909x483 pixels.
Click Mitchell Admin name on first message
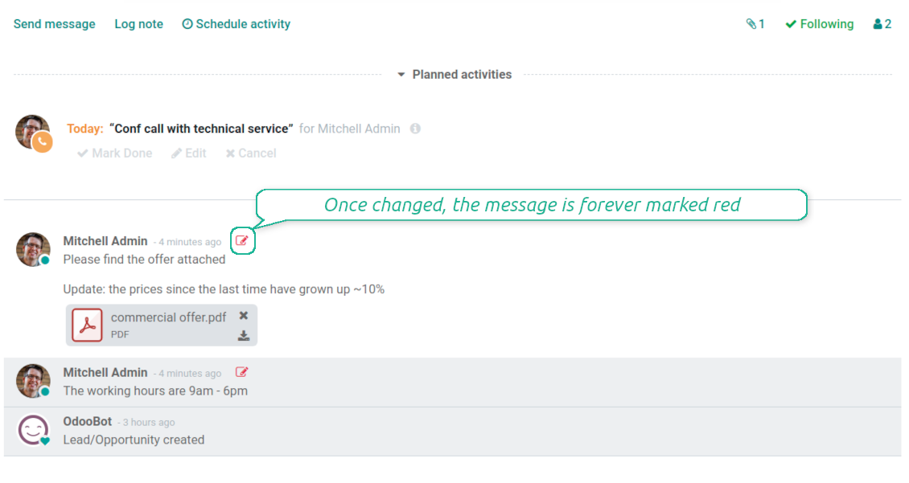pos(105,241)
